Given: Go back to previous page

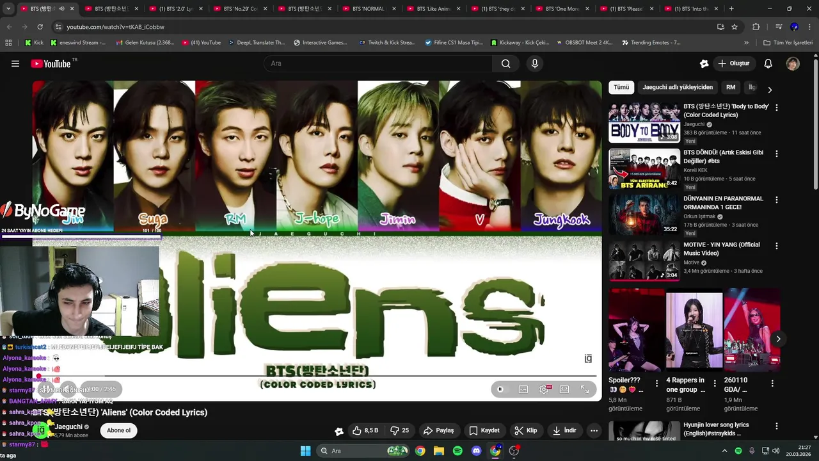Looking at the screenshot, I should 9,27.
